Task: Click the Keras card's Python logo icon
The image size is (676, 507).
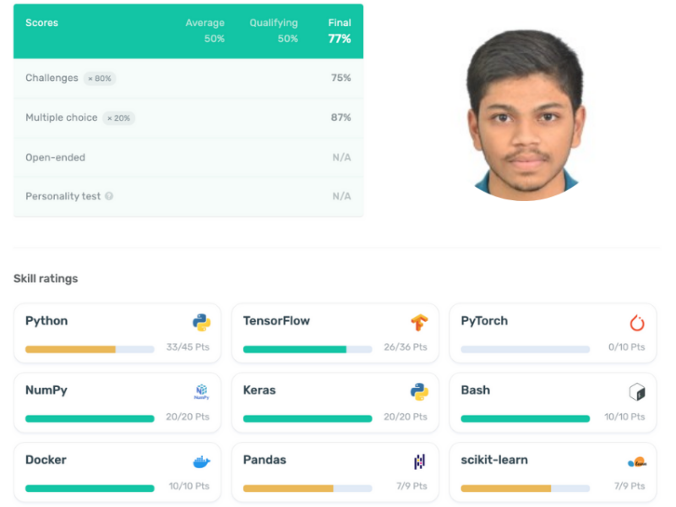Action: (419, 392)
